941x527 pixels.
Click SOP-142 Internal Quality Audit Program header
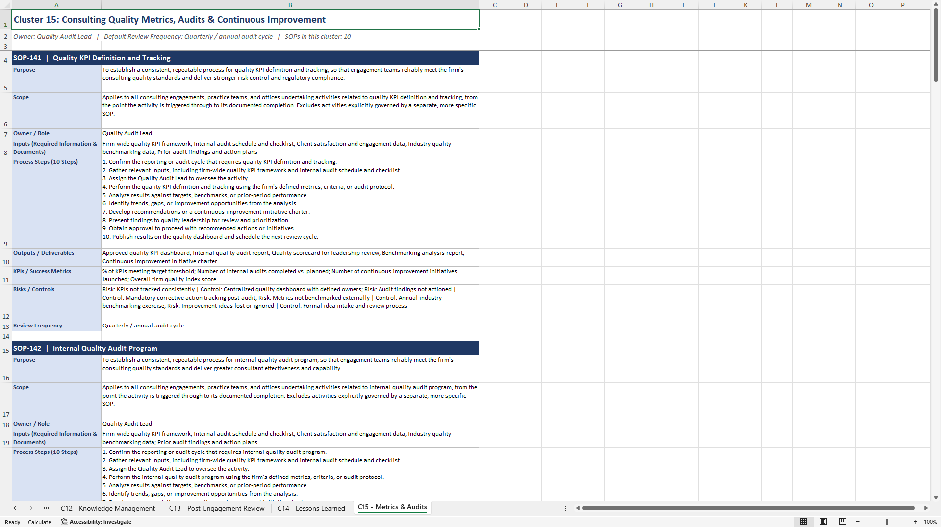click(x=245, y=348)
